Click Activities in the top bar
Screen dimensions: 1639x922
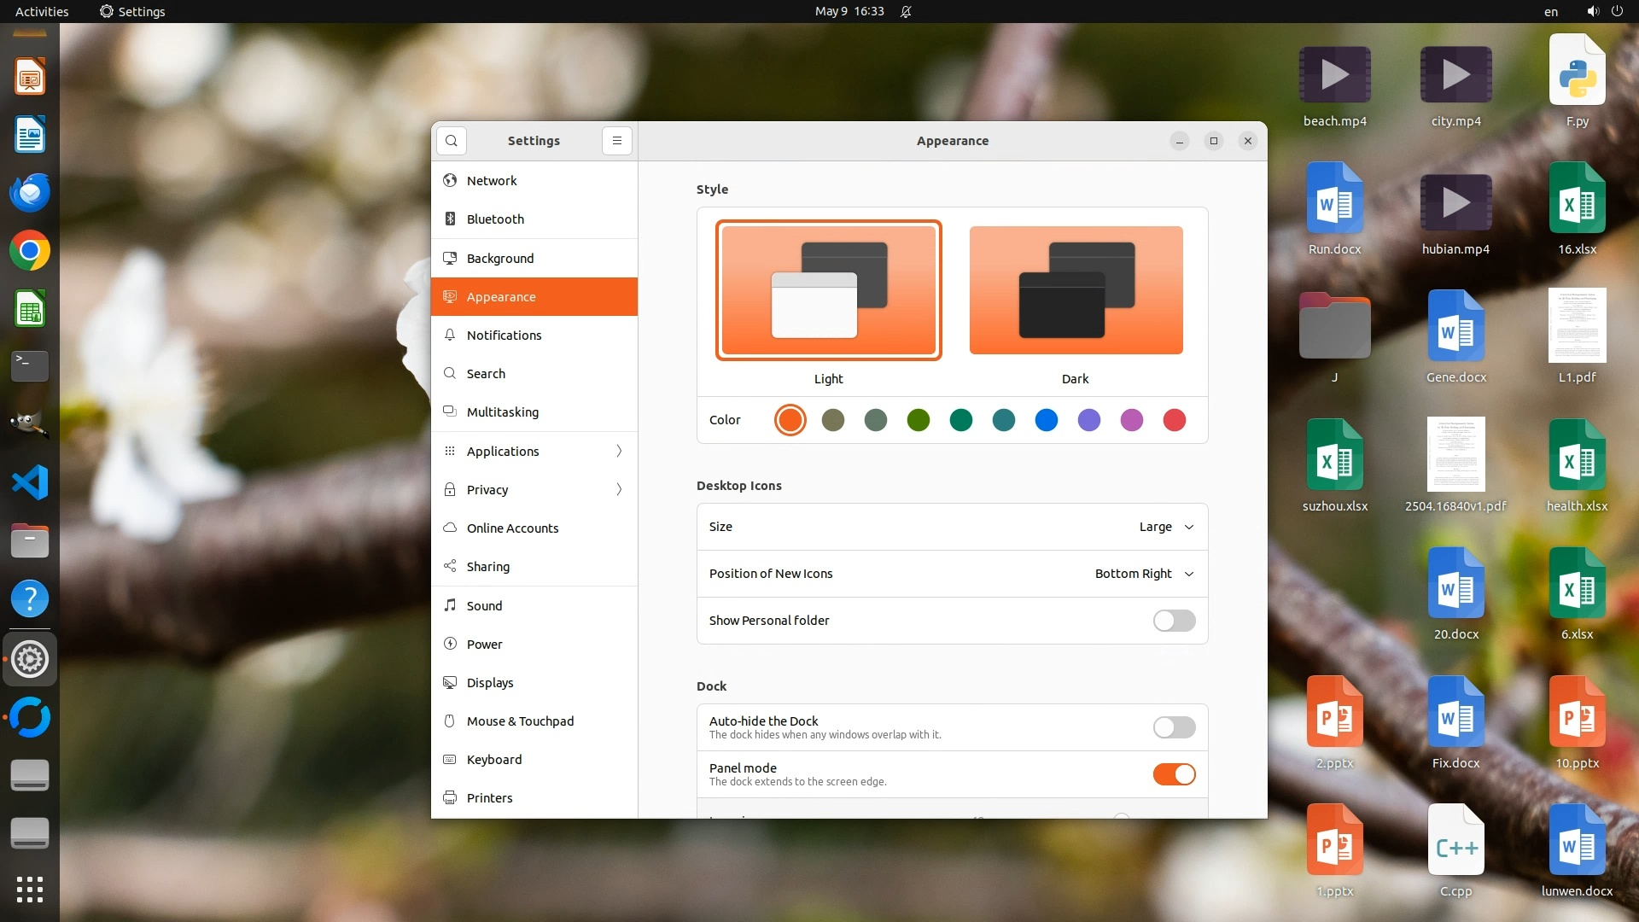42,11
